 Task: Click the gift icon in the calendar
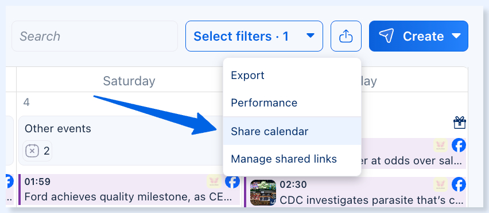[x=460, y=123]
